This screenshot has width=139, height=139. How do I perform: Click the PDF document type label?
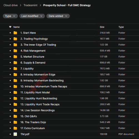pyautogui.click(x=126, y=134)
